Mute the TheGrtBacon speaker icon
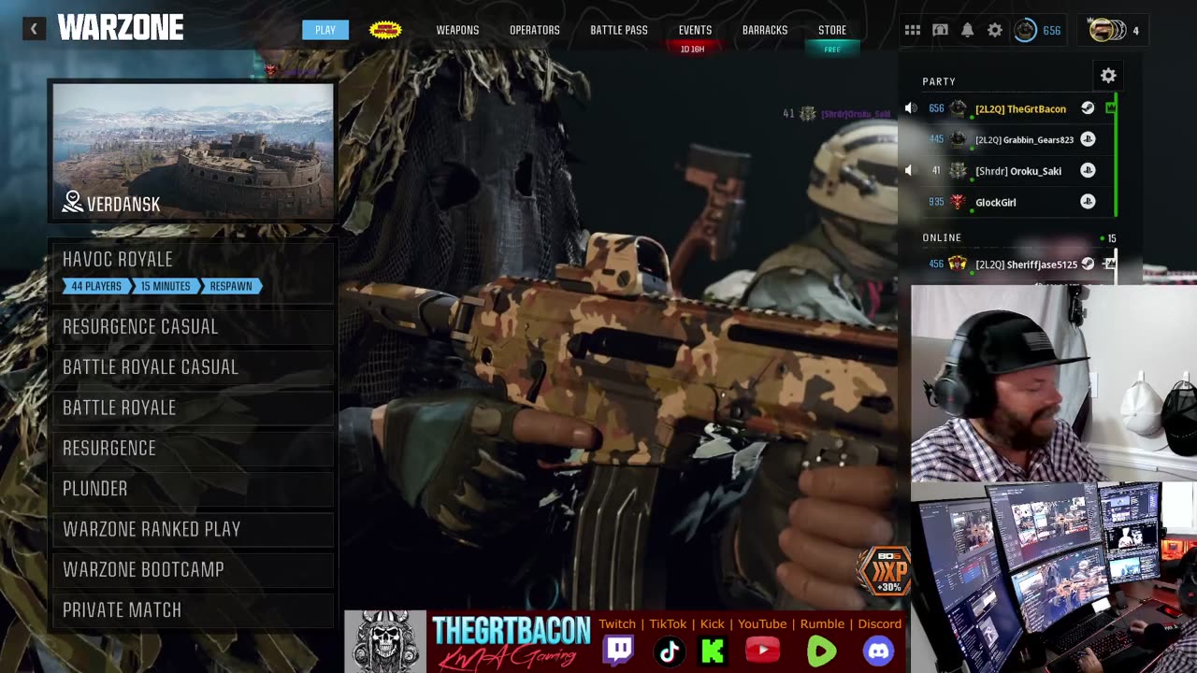 pos(910,108)
